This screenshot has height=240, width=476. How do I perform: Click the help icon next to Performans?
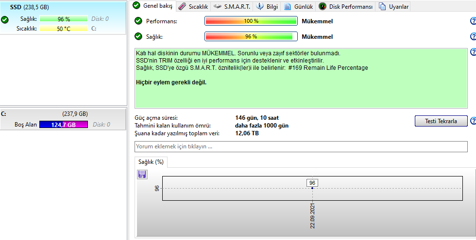(x=473, y=21)
